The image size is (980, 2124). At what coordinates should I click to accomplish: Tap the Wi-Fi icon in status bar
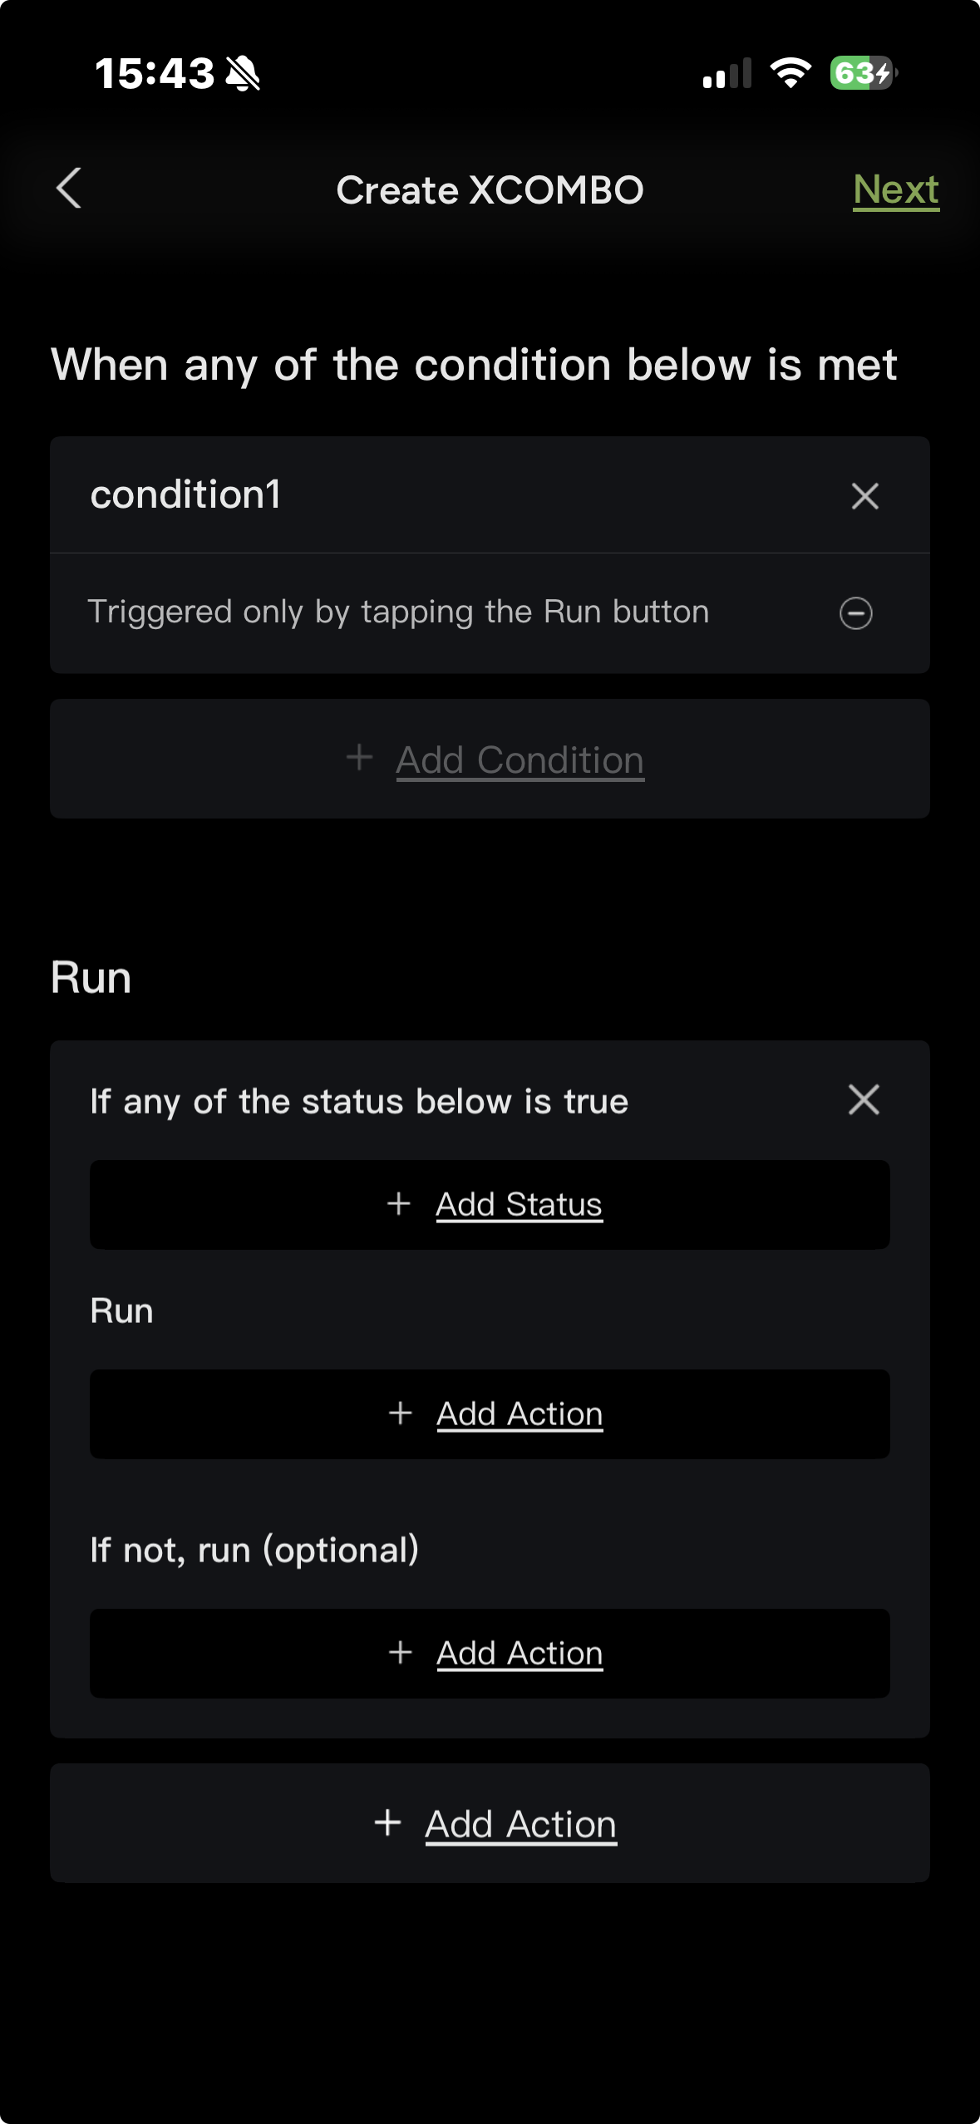[x=790, y=73]
